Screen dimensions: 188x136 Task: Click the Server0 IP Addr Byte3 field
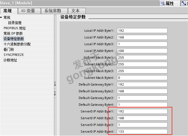(142, 125)
